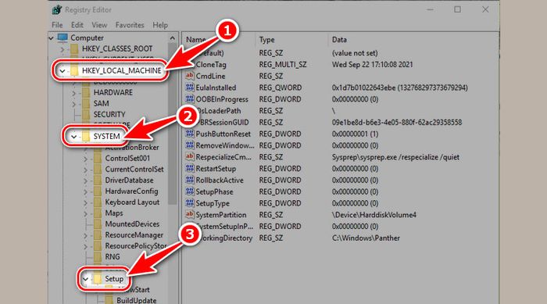Viewport: 547px width, 304px height.
Task: Click the SetupType DWORD icon
Action: (189, 202)
